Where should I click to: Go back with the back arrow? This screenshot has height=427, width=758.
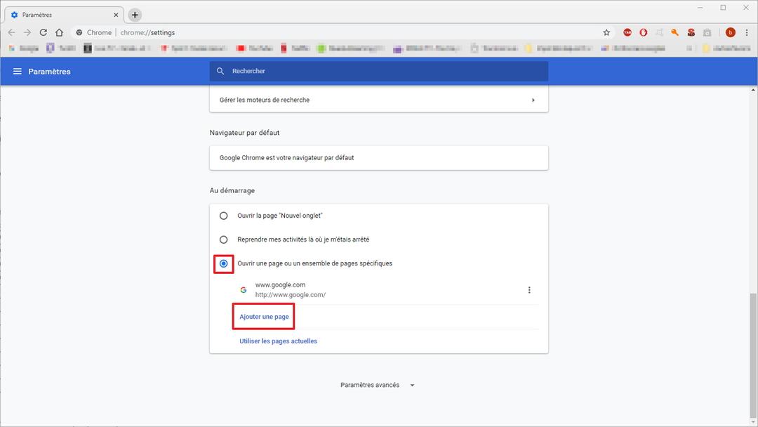click(11, 32)
